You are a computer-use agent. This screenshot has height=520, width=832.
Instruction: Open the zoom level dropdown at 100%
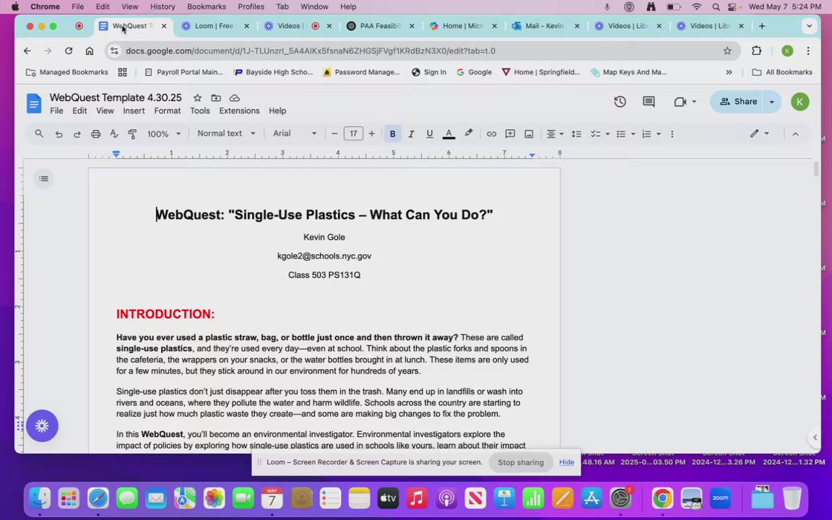(x=163, y=134)
